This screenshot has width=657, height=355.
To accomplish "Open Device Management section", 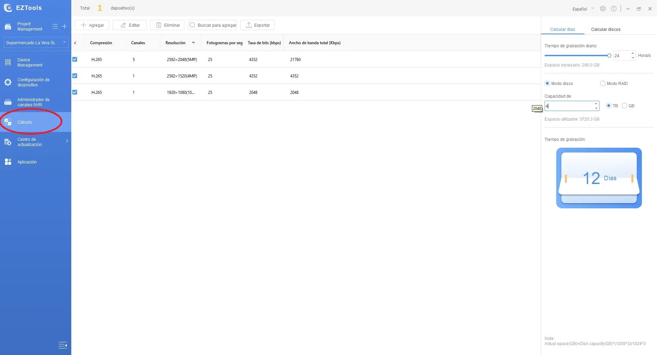I will (36, 62).
